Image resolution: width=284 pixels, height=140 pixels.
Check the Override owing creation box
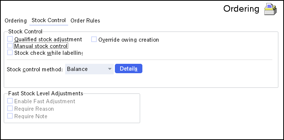(x=94, y=39)
